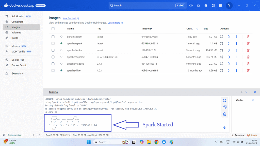Open more actions for apache/superset

[236, 57]
